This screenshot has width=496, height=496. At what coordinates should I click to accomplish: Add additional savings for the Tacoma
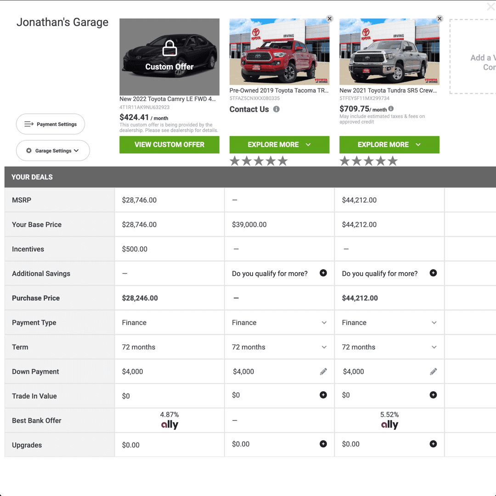pos(323,273)
